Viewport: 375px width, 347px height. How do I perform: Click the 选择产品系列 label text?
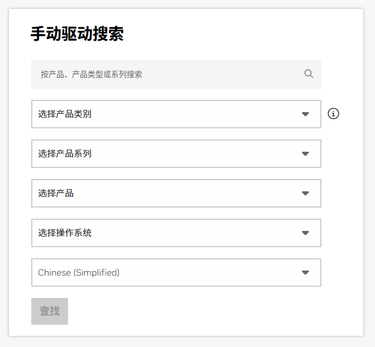tap(65, 153)
